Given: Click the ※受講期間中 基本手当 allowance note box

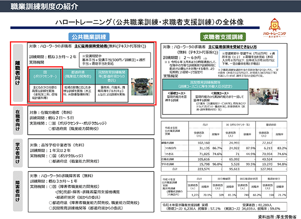Looking at the screenshot, I should click(x=115, y=60).
